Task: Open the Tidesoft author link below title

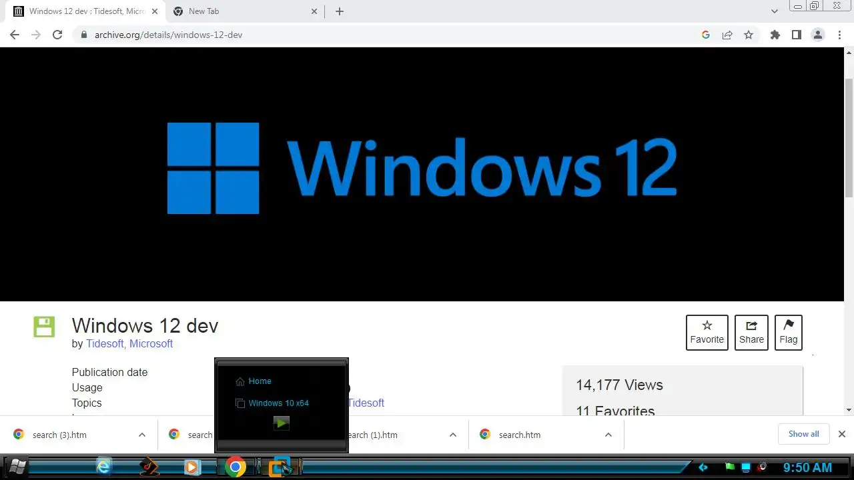Action: coord(105,343)
